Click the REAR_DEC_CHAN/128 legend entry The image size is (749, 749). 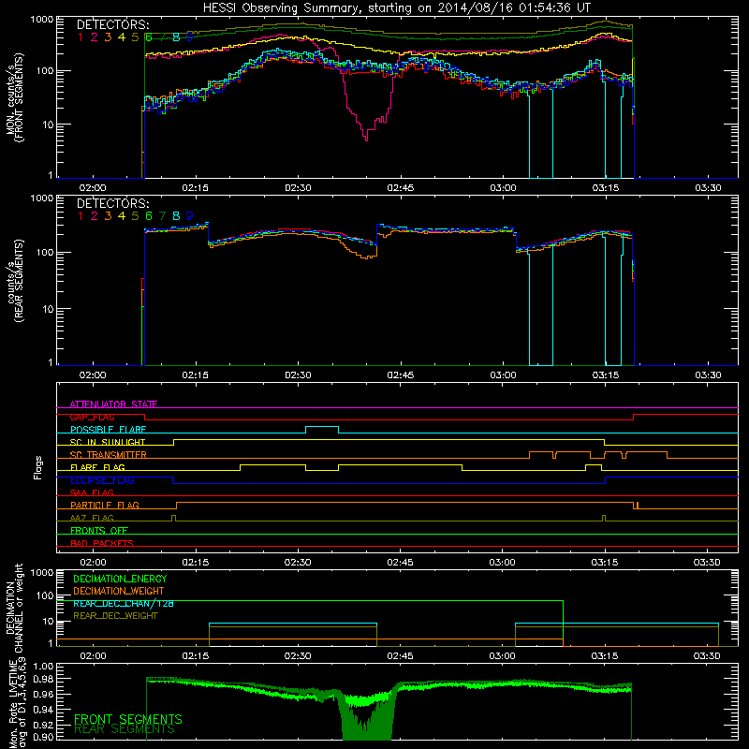point(124,603)
